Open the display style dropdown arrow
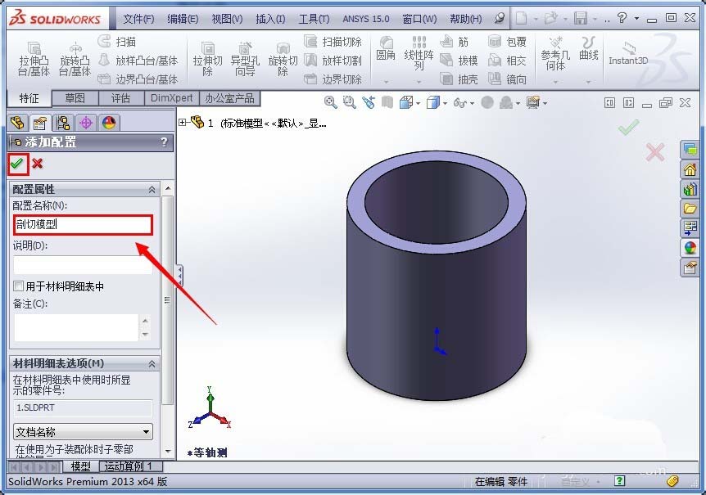706x495 pixels. click(446, 103)
